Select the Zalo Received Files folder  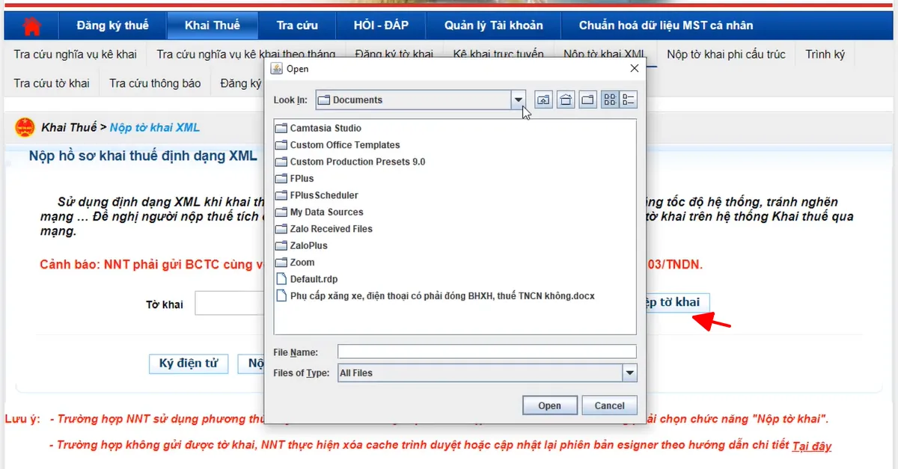(331, 229)
